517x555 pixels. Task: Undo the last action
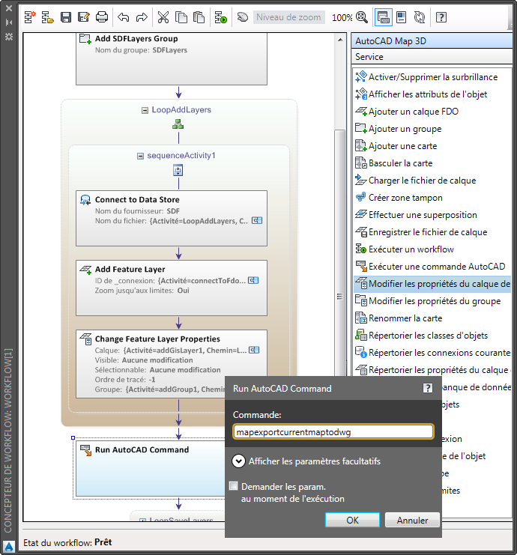[123, 17]
